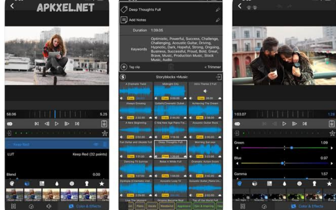Jump to clip start in left phone screen
Screen dimensions: 336x210
click(x=37, y=124)
